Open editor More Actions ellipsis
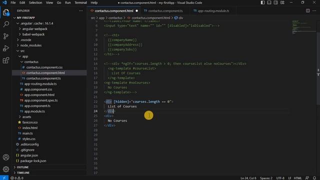The height and width of the screenshot is (180, 320). point(314,10)
